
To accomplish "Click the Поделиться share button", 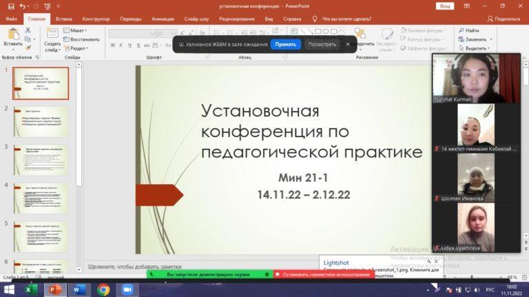I will [x=504, y=19].
